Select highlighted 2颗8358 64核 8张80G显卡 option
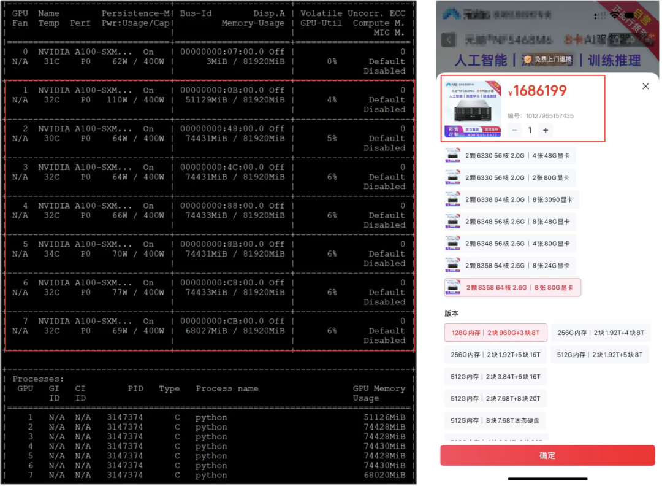662x486 pixels. click(x=512, y=287)
